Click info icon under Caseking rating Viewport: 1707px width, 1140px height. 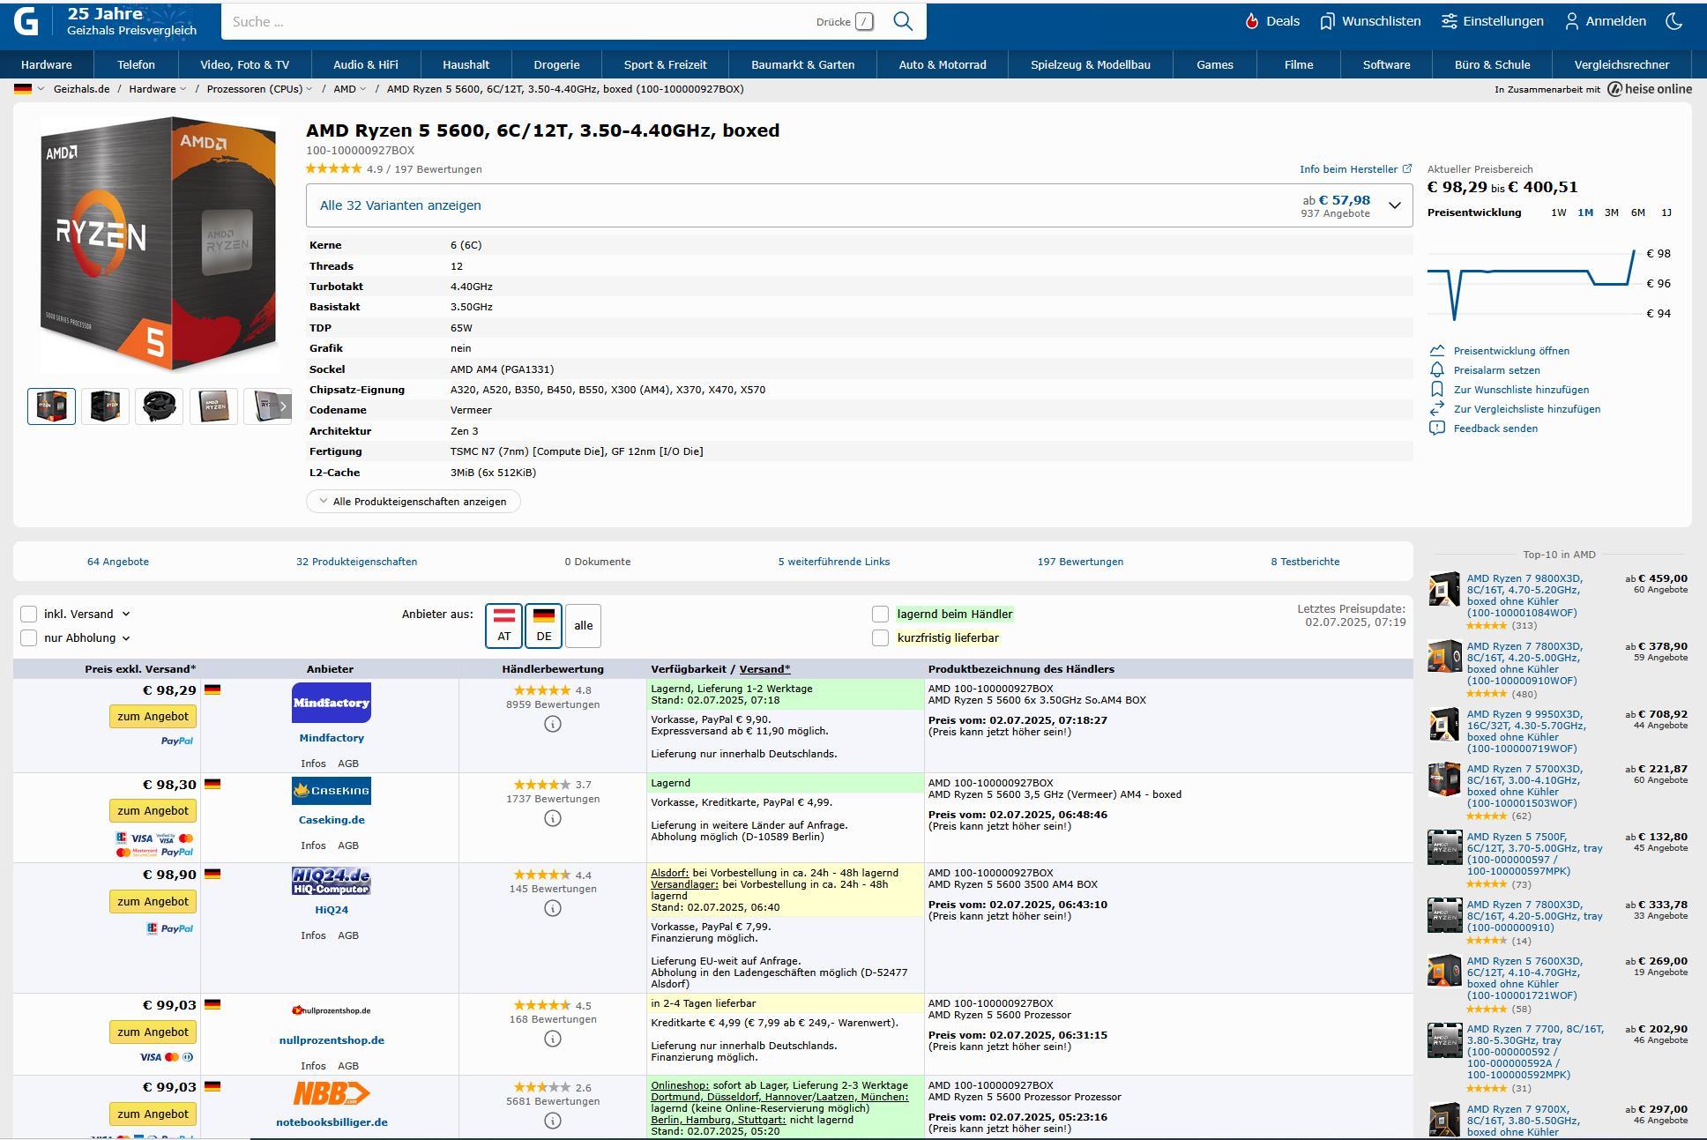pyautogui.click(x=553, y=818)
